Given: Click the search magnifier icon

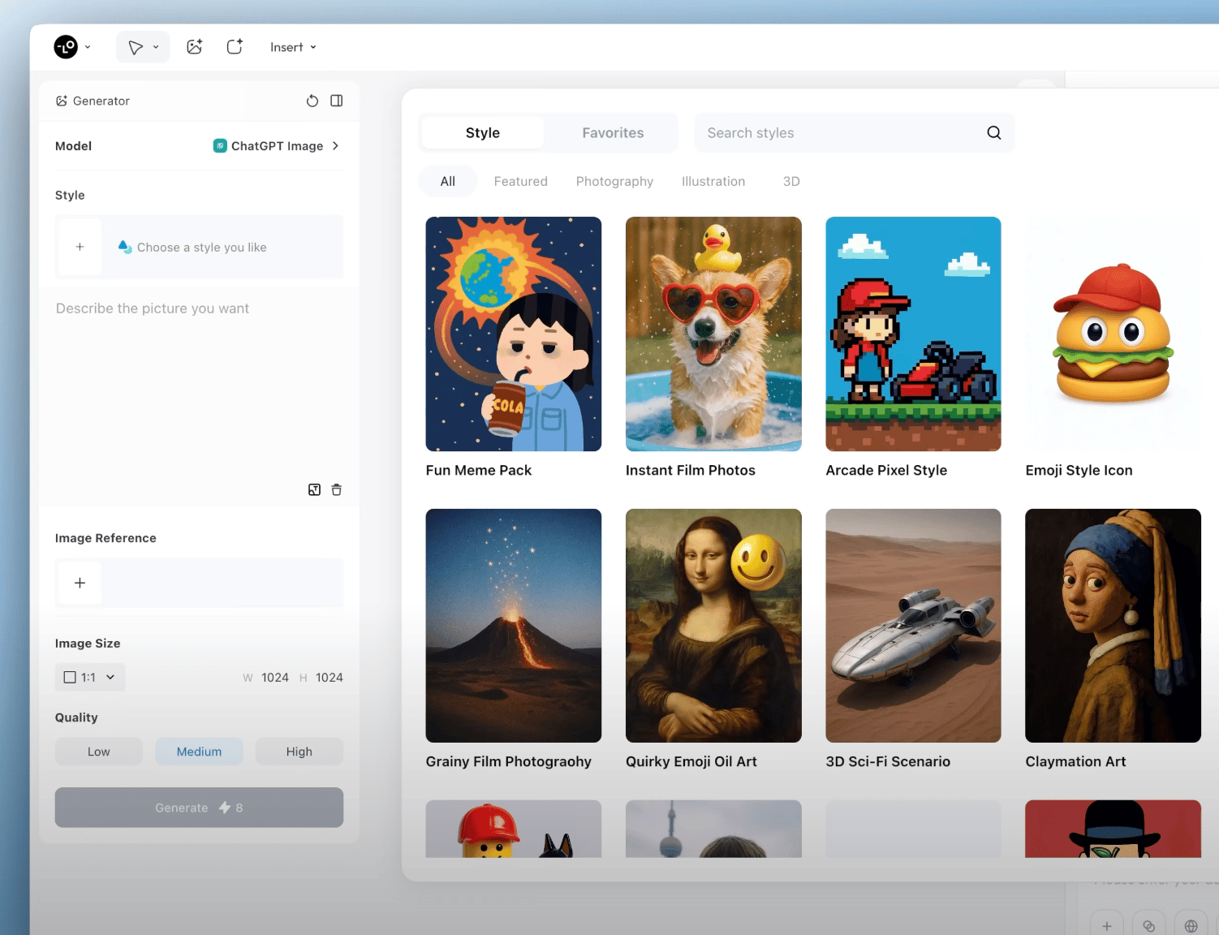Looking at the screenshot, I should 994,133.
